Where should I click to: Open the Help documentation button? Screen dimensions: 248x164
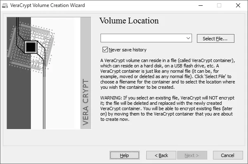click(124, 155)
